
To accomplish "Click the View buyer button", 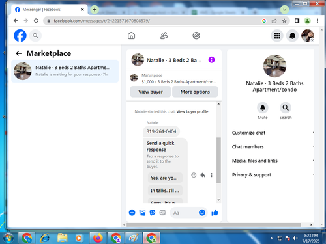I will pos(151,92).
